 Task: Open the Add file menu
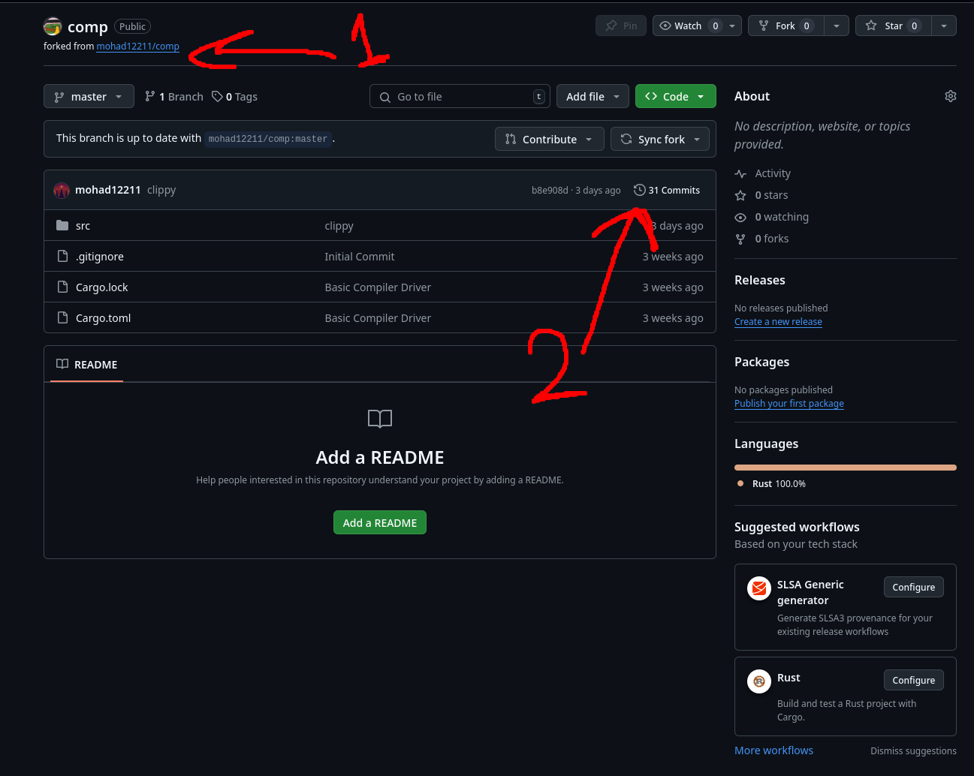[x=593, y=97]
